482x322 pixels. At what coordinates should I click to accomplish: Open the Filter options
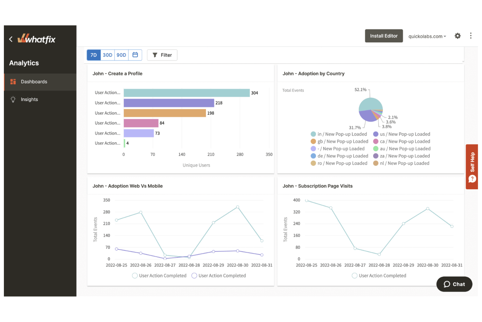pyautogui.click(x=162, y=55)
